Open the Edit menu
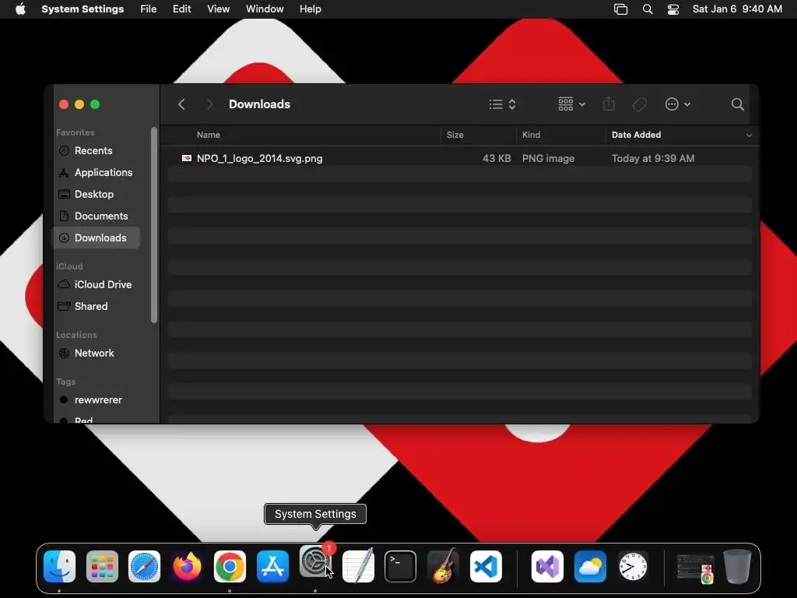This screenshot has height=598, width=797. click(181, 9)
